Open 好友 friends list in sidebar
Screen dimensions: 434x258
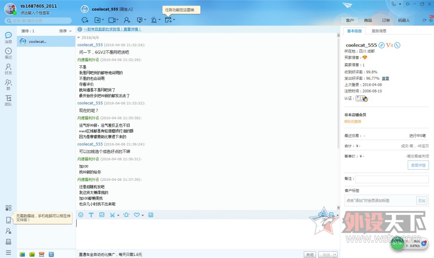[8, 69]
